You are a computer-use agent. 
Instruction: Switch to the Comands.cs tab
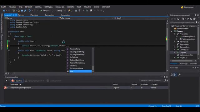65,15
